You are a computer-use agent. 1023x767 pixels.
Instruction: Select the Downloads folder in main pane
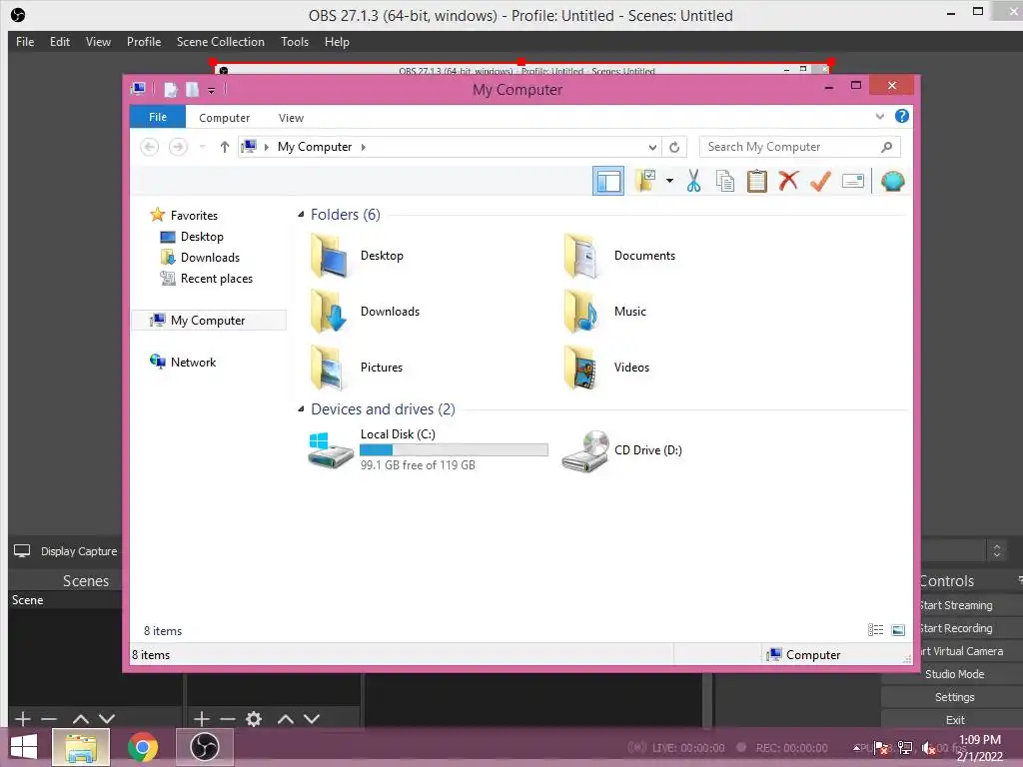(x=364, y=312)
